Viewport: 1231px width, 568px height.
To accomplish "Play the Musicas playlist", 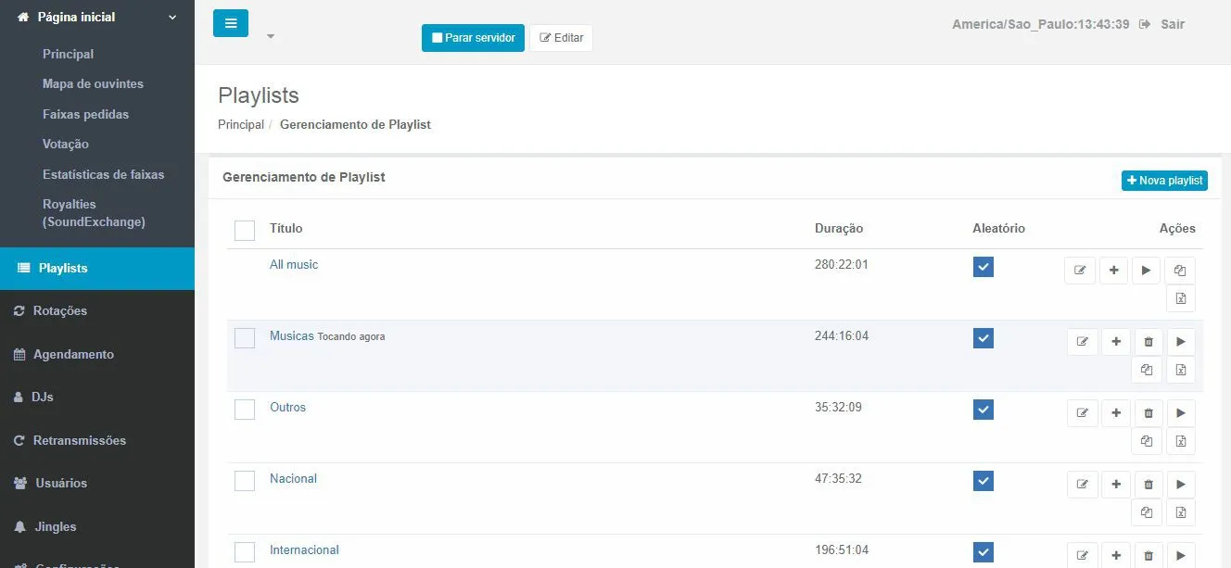I will [1180, 341].
